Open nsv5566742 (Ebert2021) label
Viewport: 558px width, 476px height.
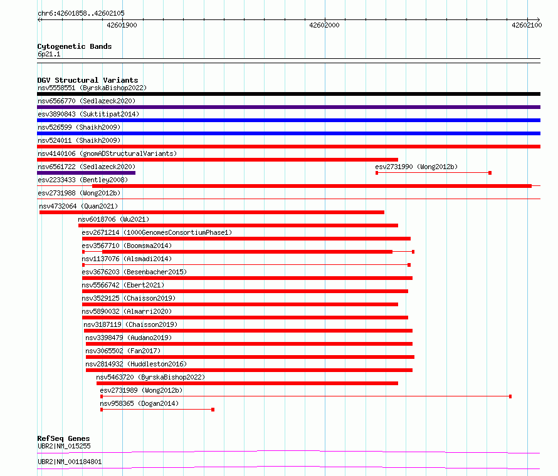click(x=123, y=285)
